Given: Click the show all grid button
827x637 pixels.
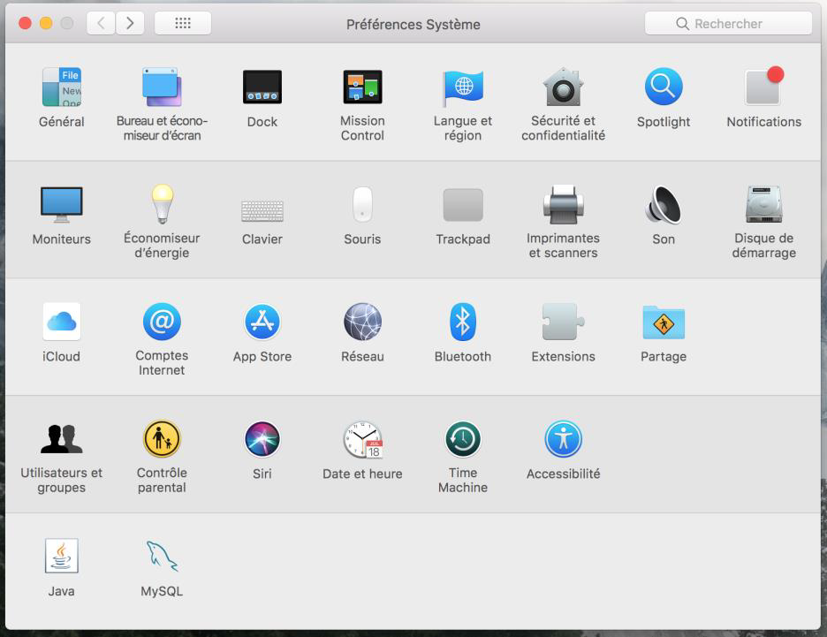Looking at the screenshot, I should (x=183, y=23).
